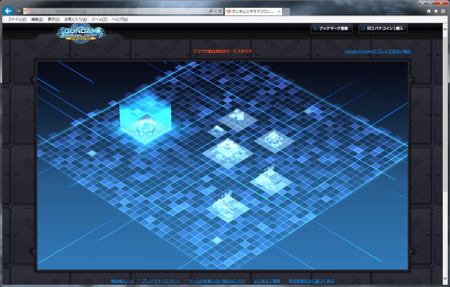The height and width of the screenshot is (287, 450).
Task: Open the browser Home icon
Action: (x=429, y=11)
